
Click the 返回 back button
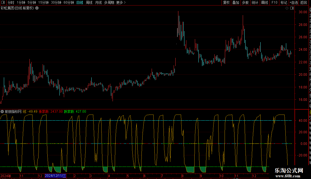click(x=304, y=2)
